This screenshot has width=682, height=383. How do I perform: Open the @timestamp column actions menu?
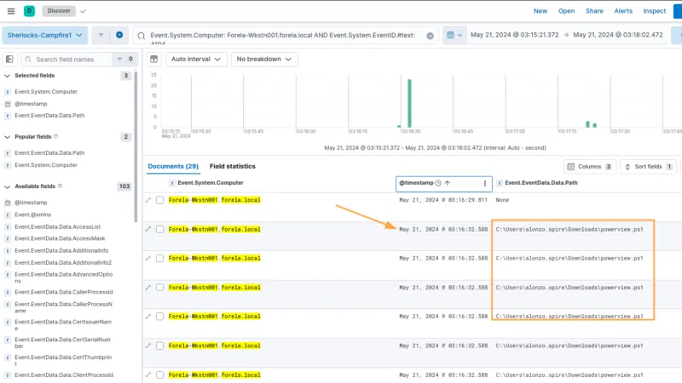click(485, 183)
